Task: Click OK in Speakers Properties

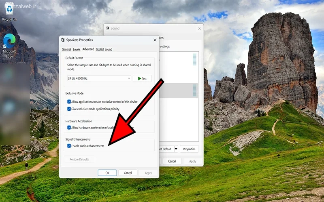Action: tap(107, 173)
